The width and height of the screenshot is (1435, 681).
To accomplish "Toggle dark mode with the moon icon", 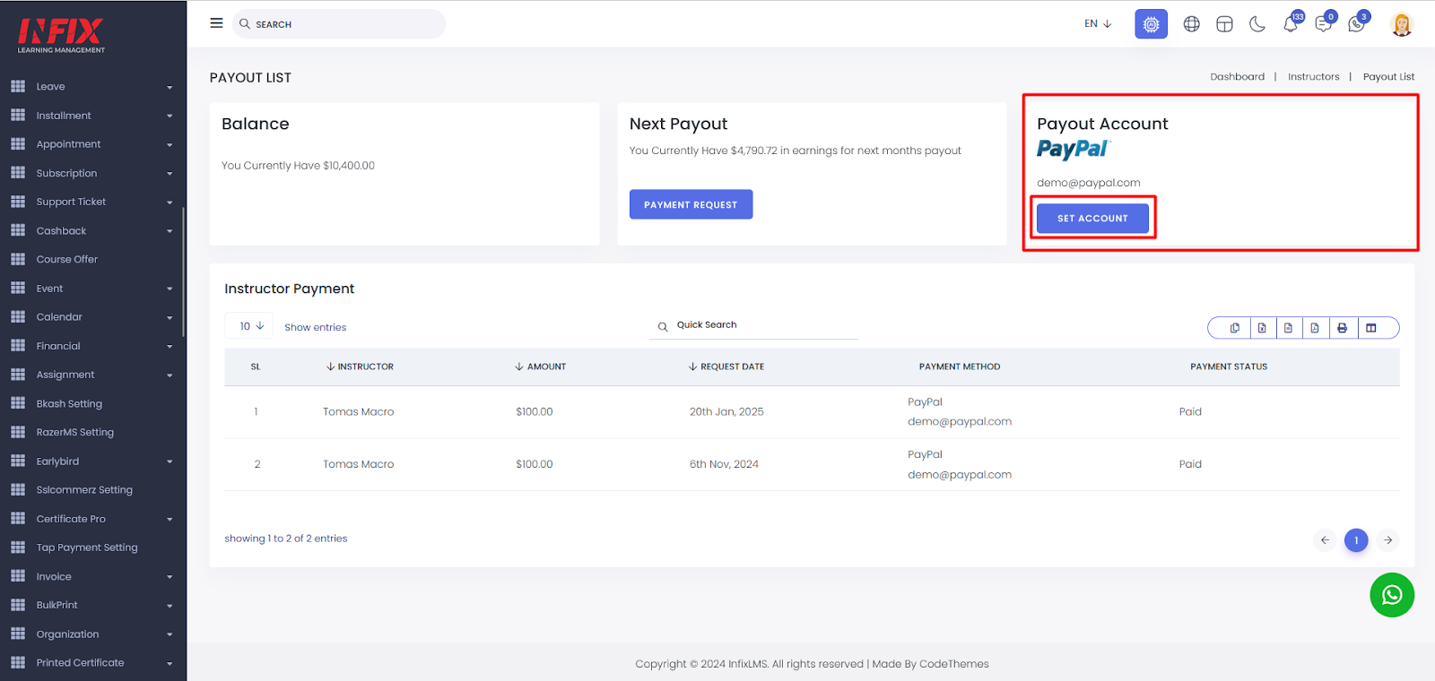I will pyautogui.click(x=1257, y=24).
